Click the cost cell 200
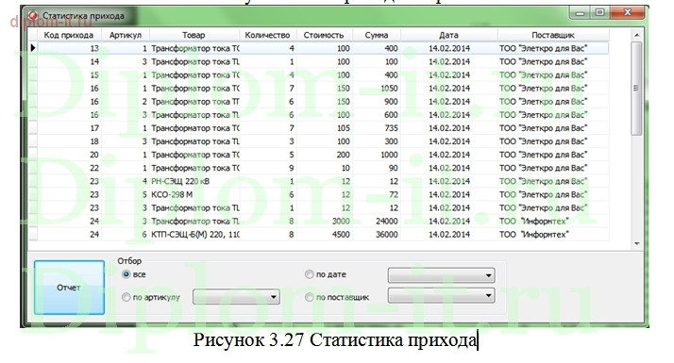The height and width of the screenshot is (363, 674). pos(324,155)
